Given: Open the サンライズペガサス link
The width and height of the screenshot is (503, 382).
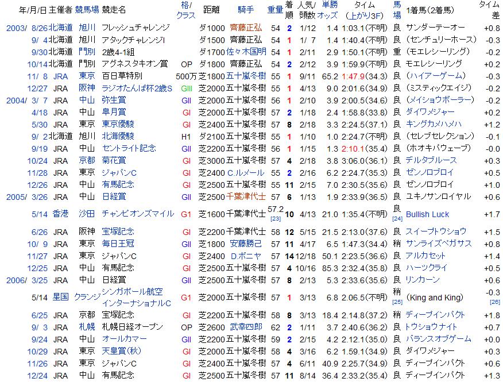Looking at the screenshot, I should click(x=439, y=244).
